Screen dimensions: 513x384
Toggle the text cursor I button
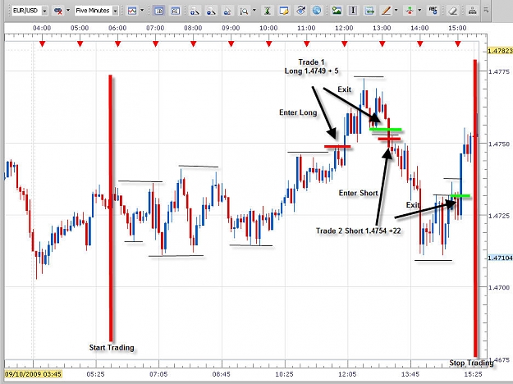point(353,11)
